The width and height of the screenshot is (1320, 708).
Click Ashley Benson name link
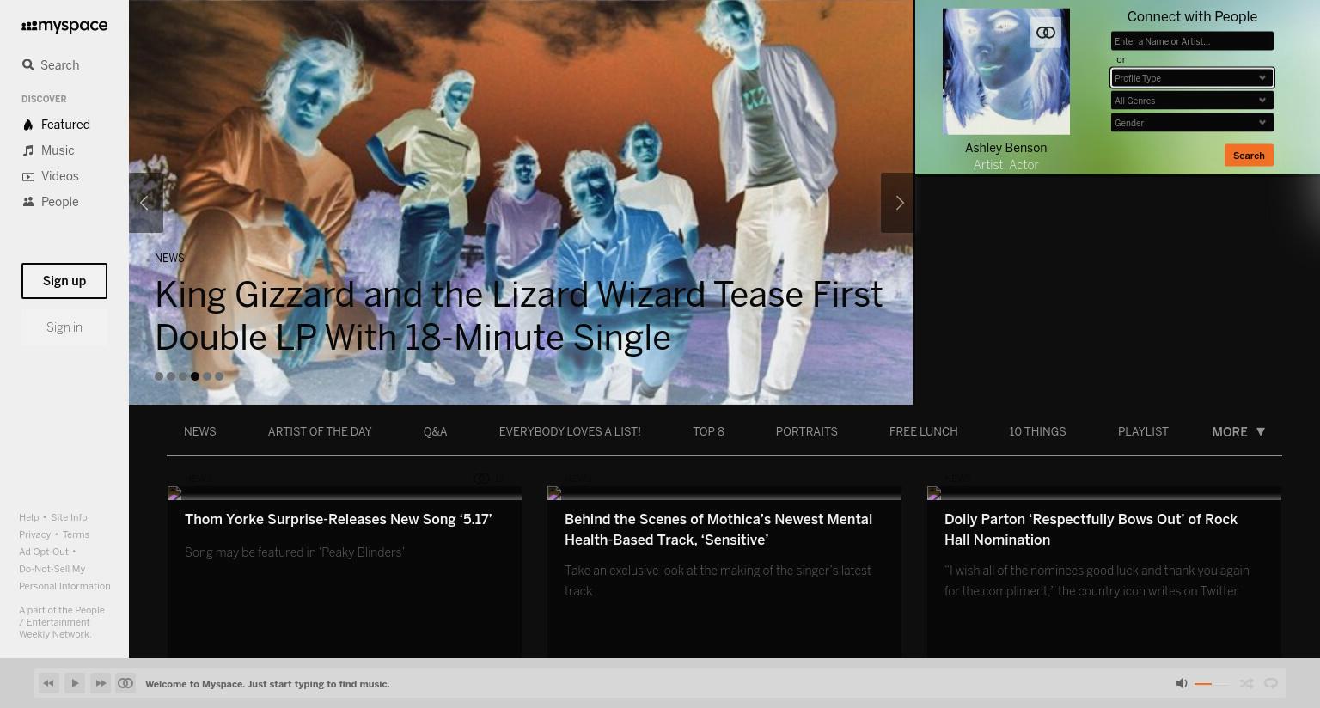(x=1006, y=148)
